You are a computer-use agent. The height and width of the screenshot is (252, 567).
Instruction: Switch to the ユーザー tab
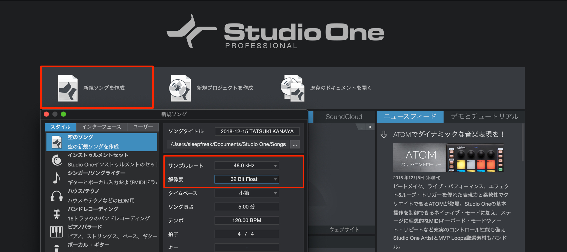(x=143, y=127)
